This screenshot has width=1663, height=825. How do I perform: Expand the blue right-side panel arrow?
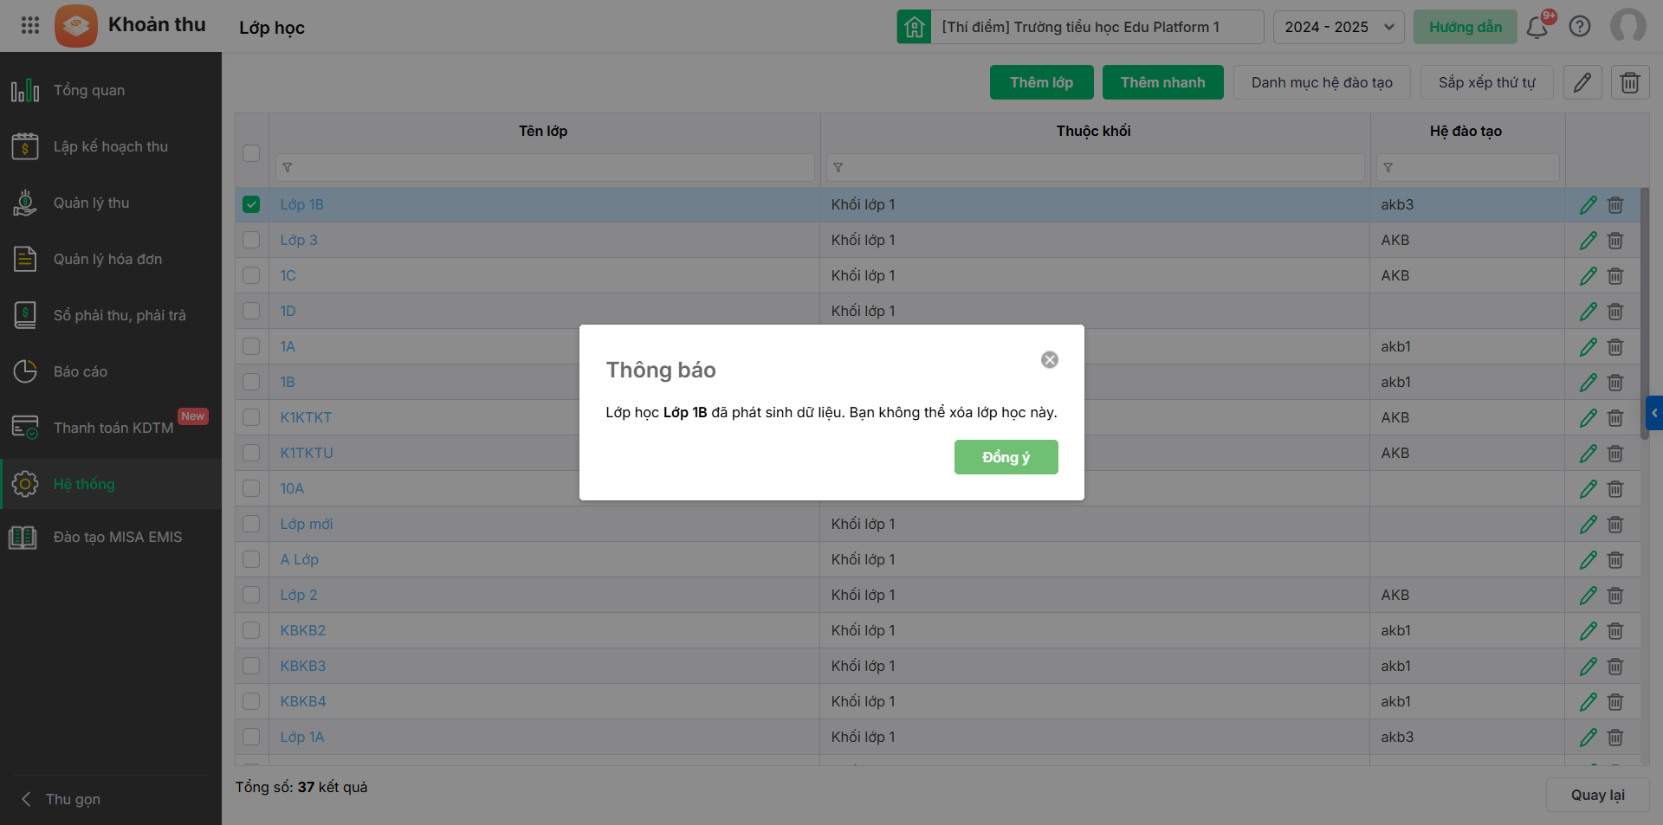[x=1653, y=414]
